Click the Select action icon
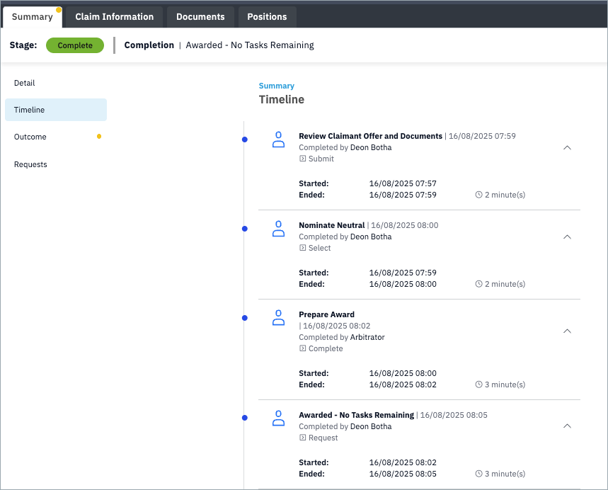 click(302, 248)
